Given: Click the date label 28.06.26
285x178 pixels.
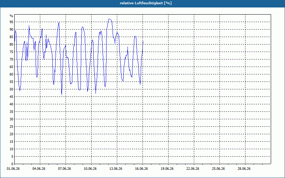Looking at the screenshot, I should 244,169.
